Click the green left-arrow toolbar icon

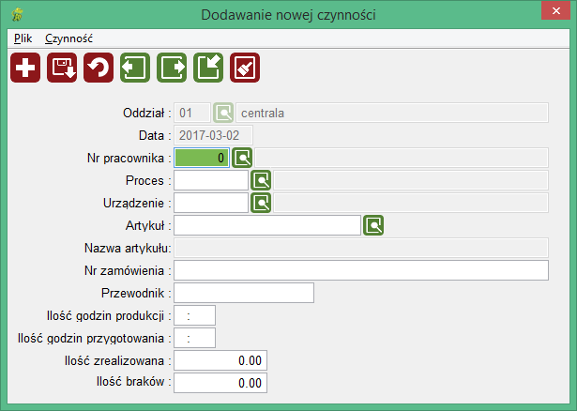pyautogui.click(x=135, y=68)
